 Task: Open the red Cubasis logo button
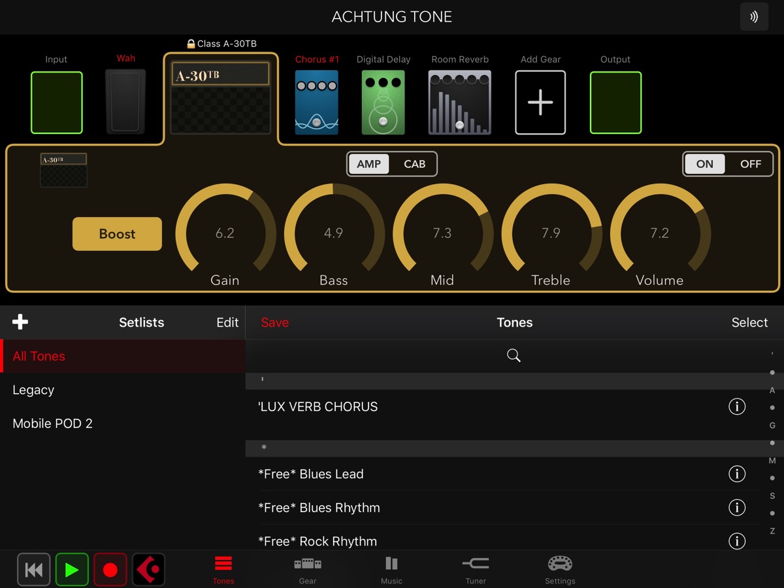[x=148, y=570]
